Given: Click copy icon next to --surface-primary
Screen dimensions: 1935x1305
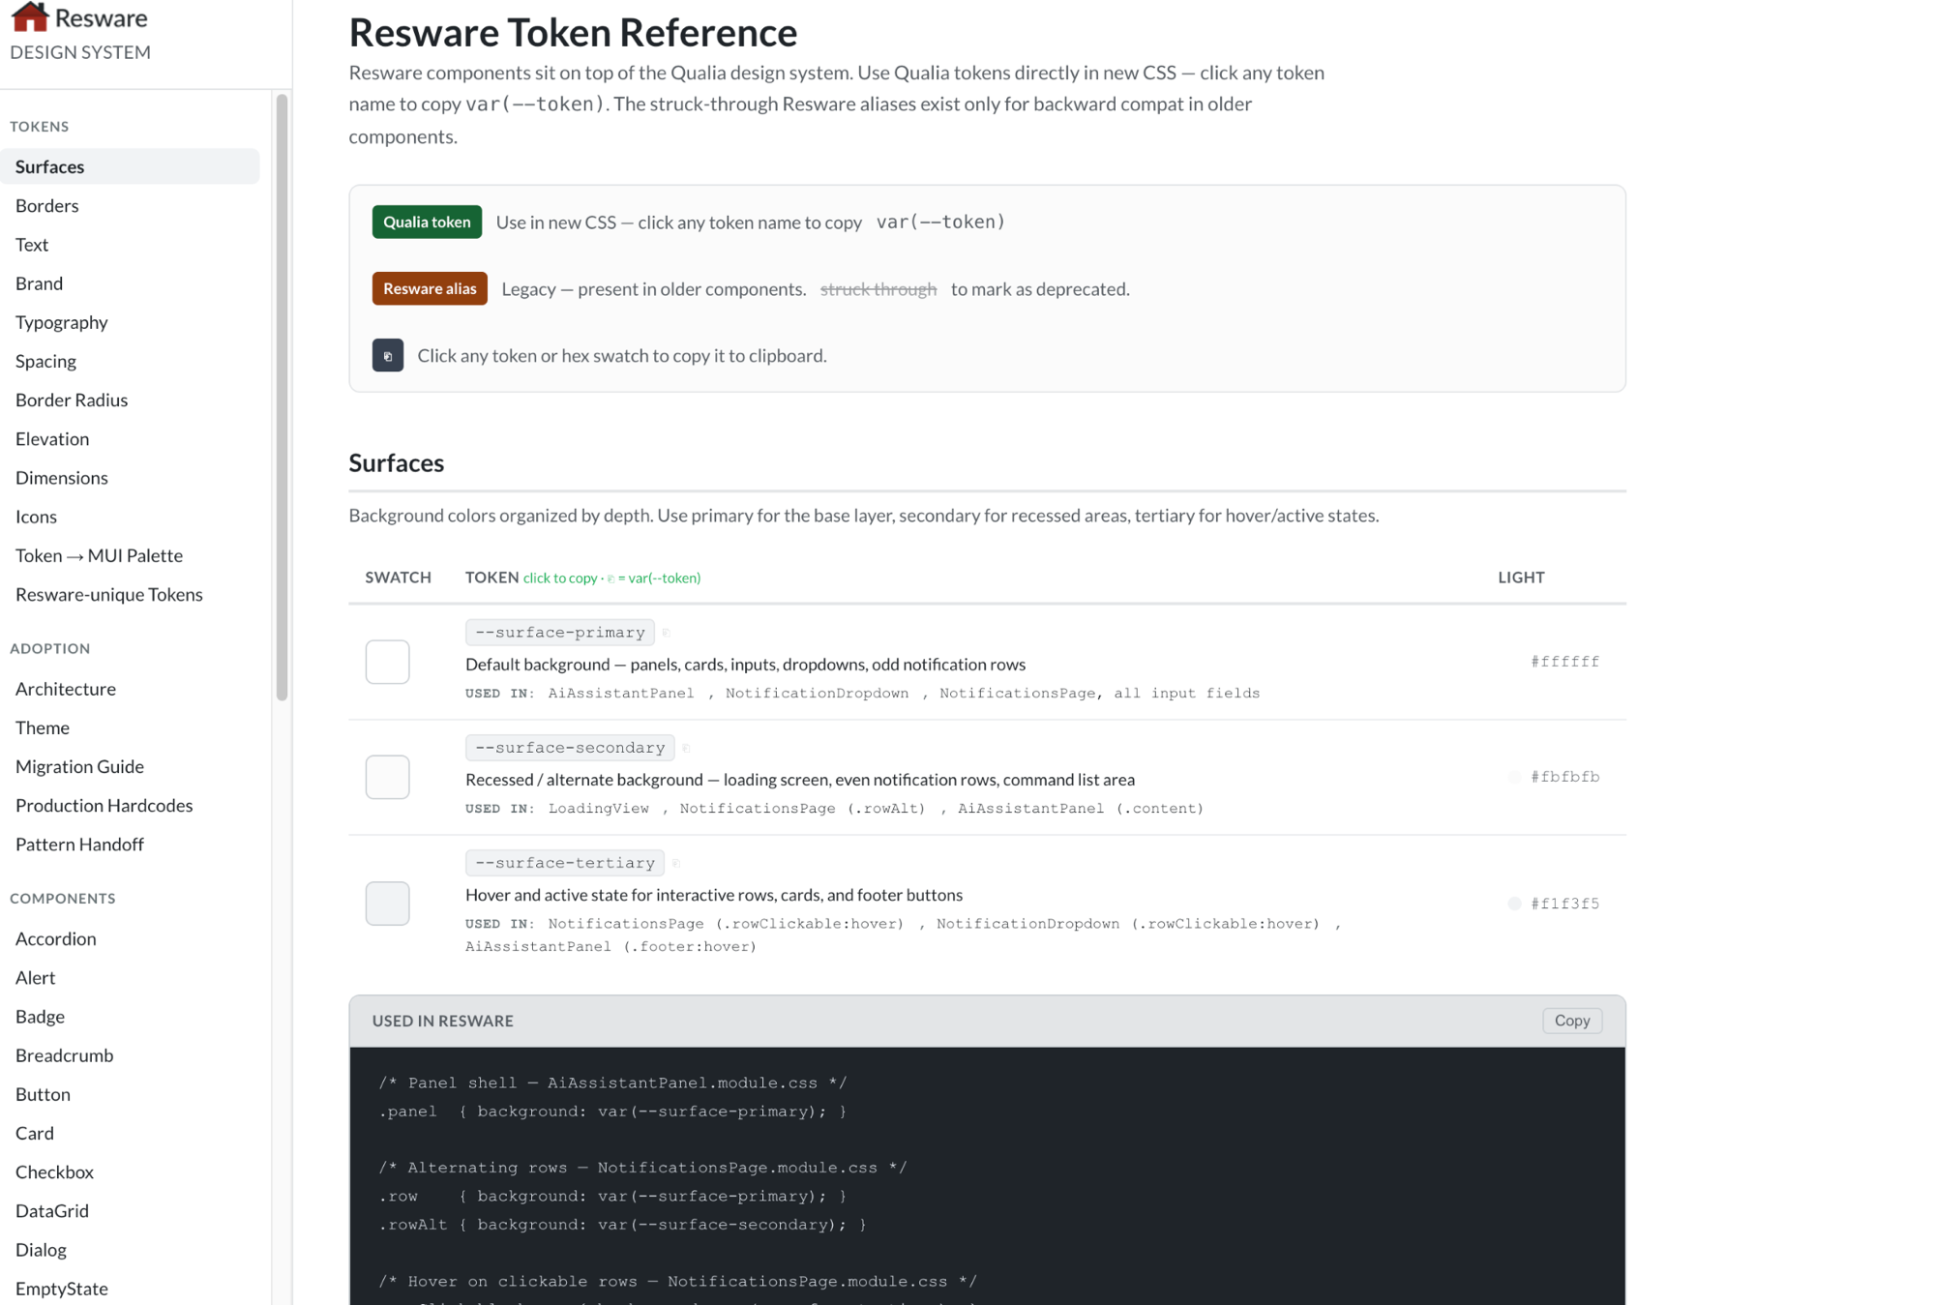Looking at the screenshot, I should (666, 633).
